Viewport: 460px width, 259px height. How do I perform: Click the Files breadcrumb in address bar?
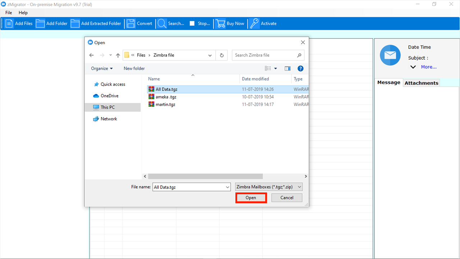click(141, 55)
